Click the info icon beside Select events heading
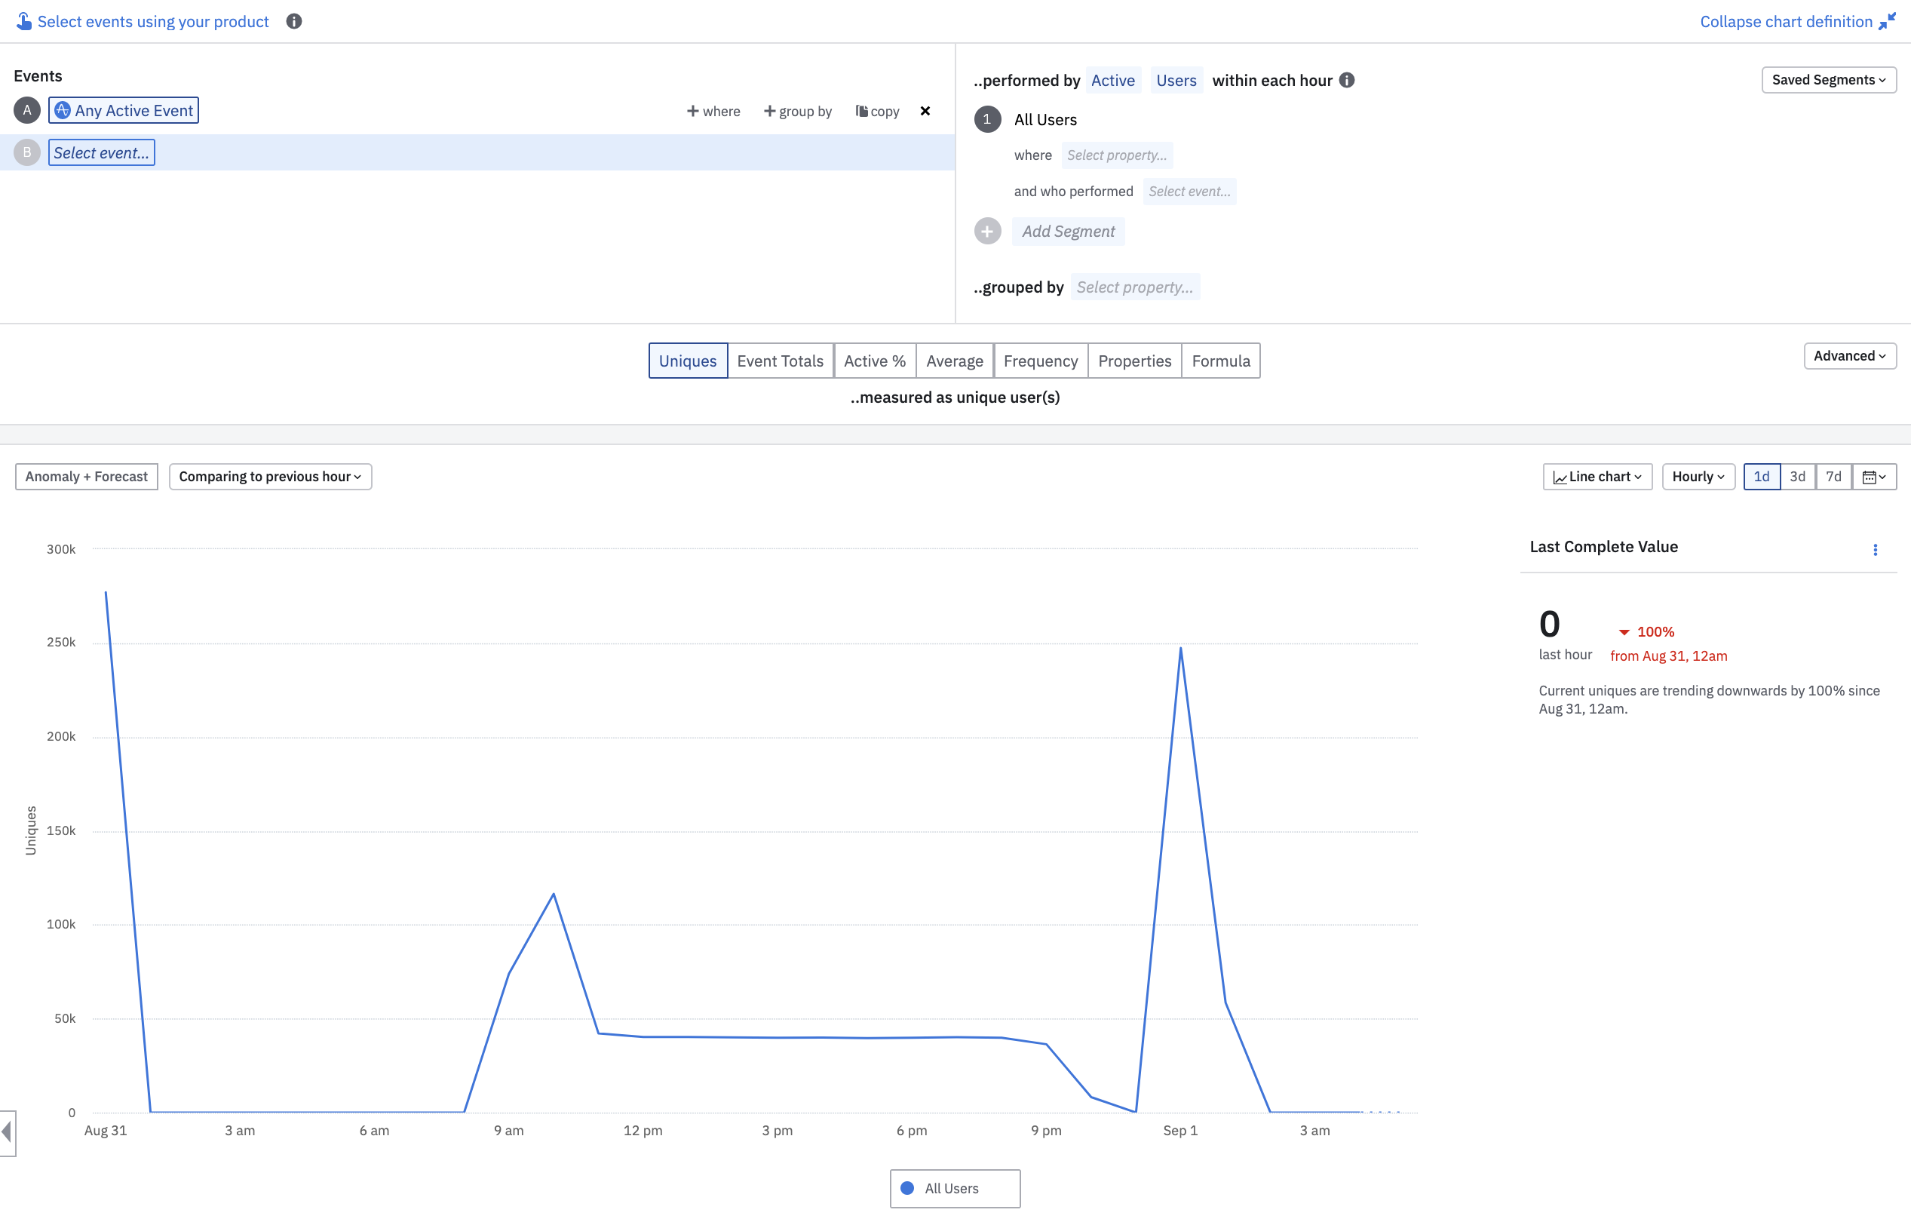1911x1225 pixels. click(x=293, y=21)
